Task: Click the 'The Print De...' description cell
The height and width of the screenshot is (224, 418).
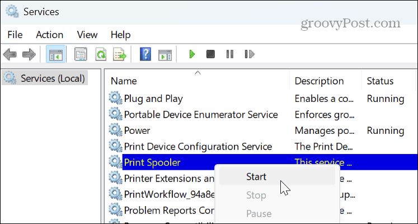Action: click(x=323, y=146)
